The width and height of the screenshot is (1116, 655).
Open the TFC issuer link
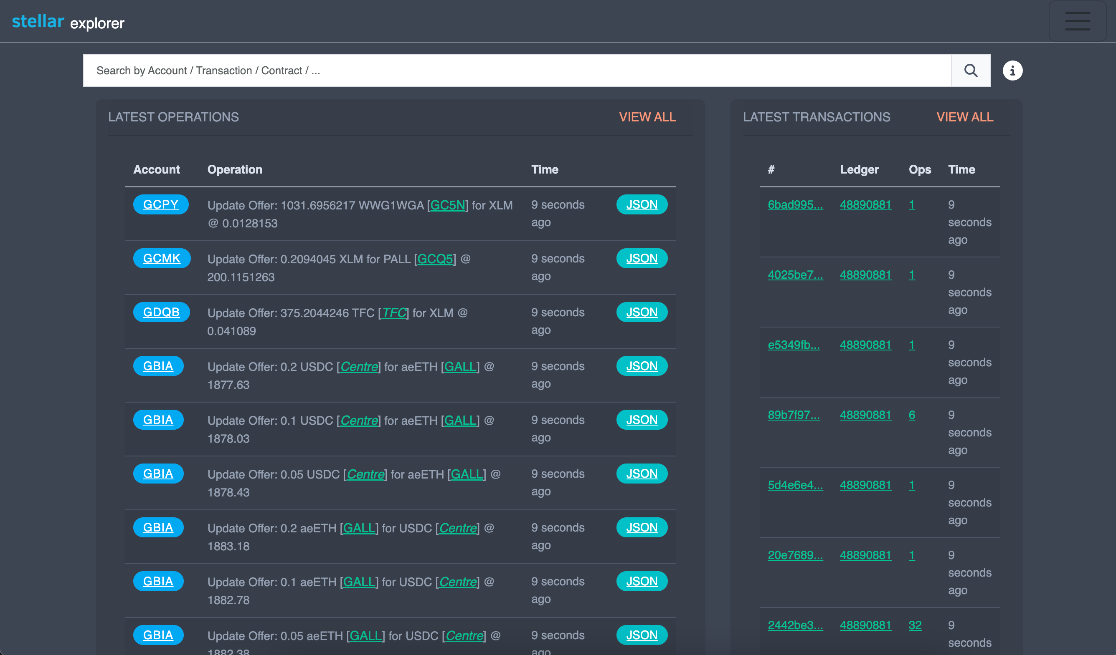tap(394, 313)
